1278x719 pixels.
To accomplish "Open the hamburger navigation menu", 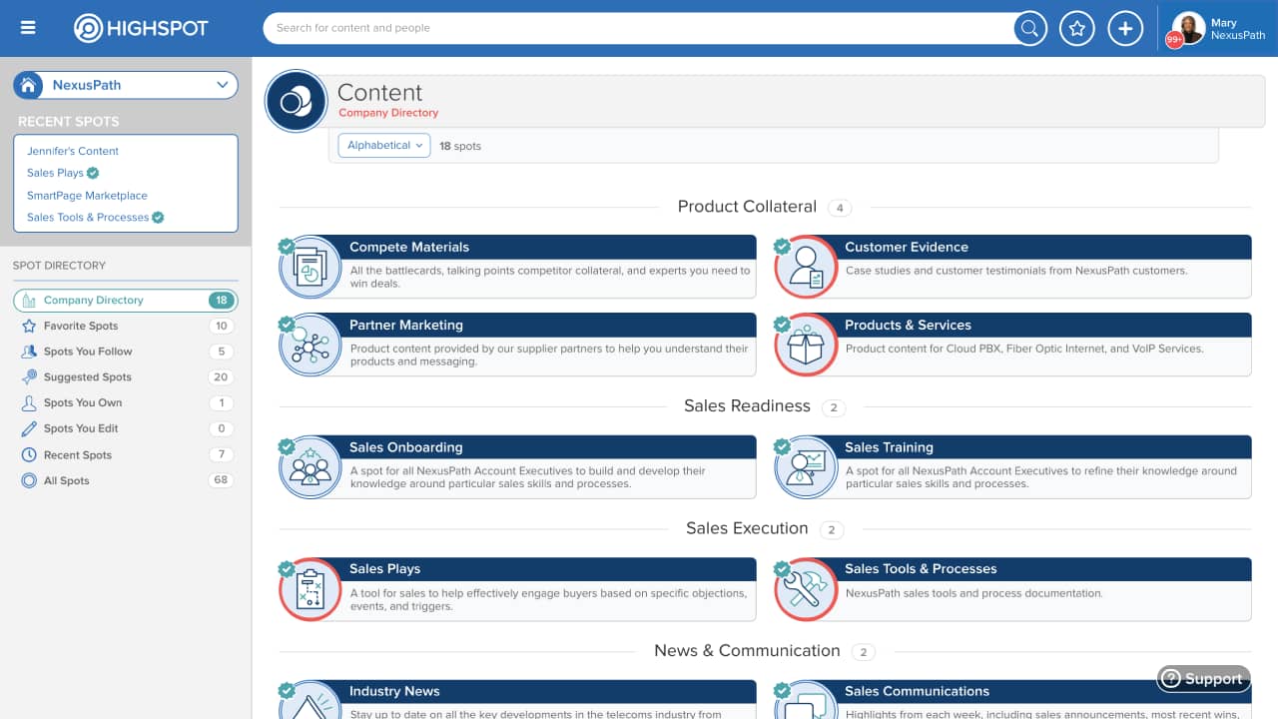I will tap(27, 27).
